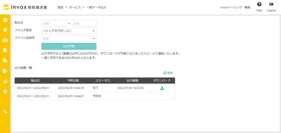
Task: Click the 取込日 end date field
Action: (84, 23)
